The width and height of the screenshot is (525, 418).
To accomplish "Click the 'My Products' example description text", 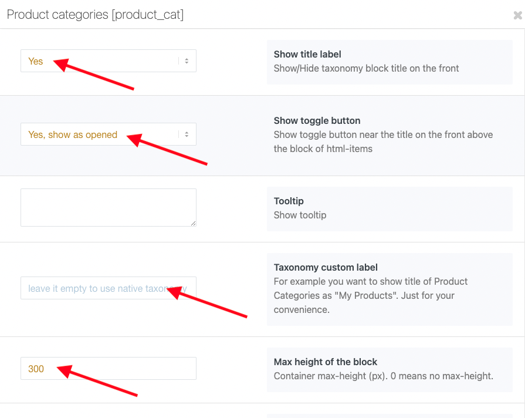I will [x=371, y=296].
